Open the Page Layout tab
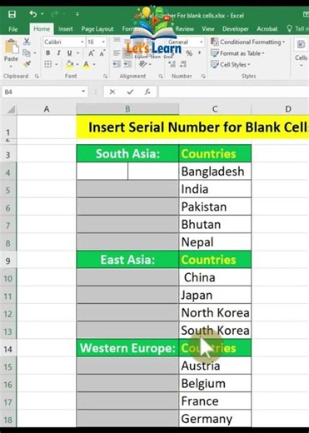 coord(97,29)
